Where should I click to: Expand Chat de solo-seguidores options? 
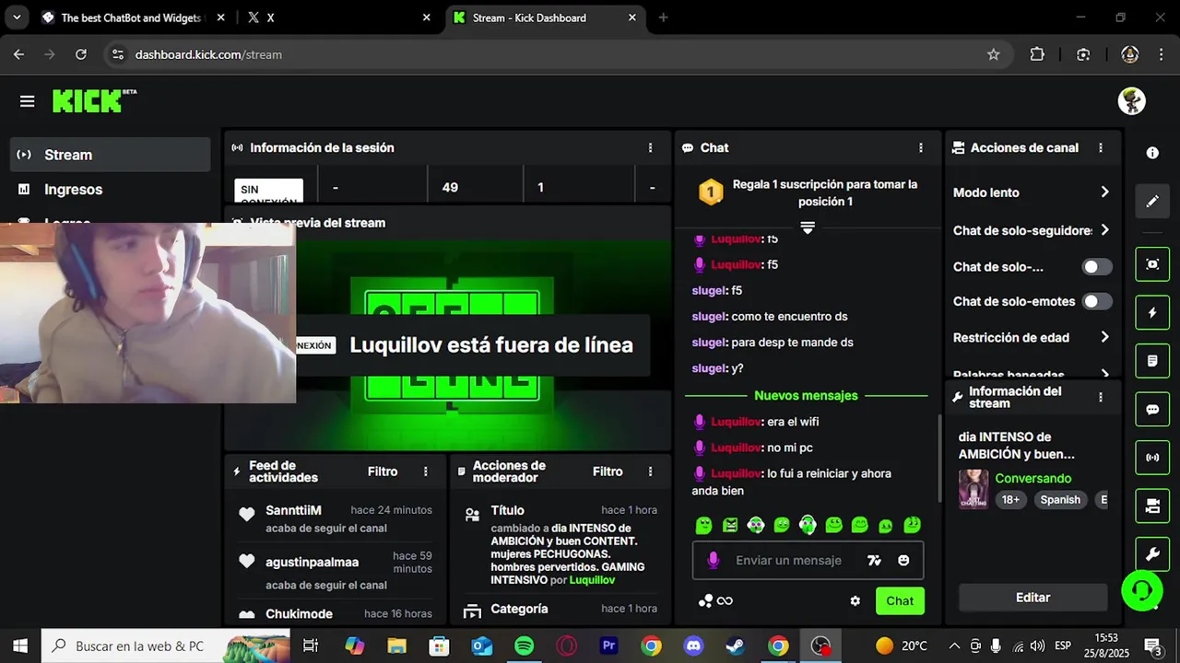pos(1032,230)
